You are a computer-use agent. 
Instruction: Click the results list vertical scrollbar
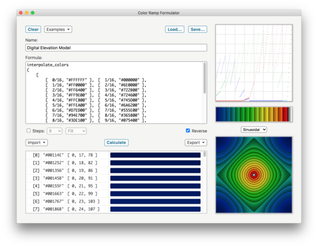coord(205,154)
